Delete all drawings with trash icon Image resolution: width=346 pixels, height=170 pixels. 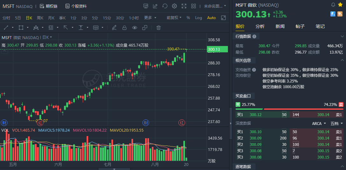pos(159,28)
